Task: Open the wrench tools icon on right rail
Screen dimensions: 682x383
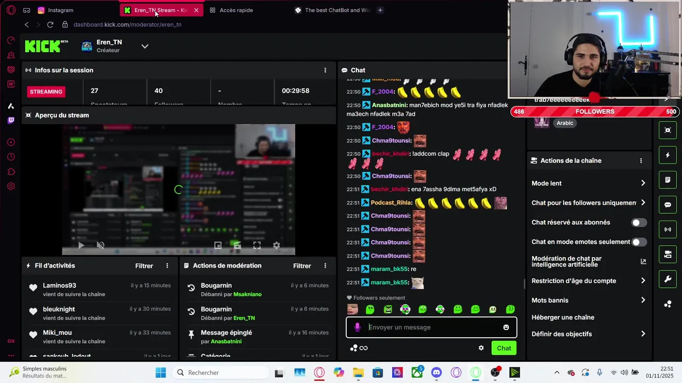Action: [x=668, y=279]
